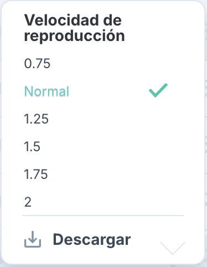The image size is (207, 267).
Task: Click the download tray icon
Action: (33, 239)
